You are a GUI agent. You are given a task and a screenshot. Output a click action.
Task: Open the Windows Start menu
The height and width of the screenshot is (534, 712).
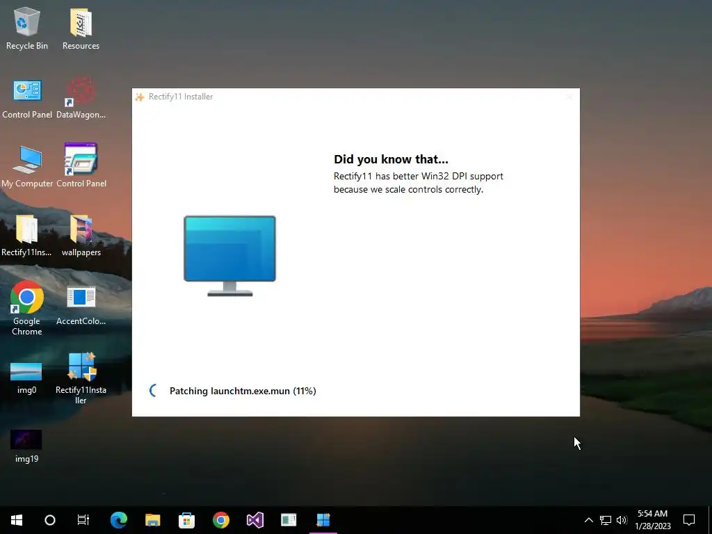click(17, 520)
